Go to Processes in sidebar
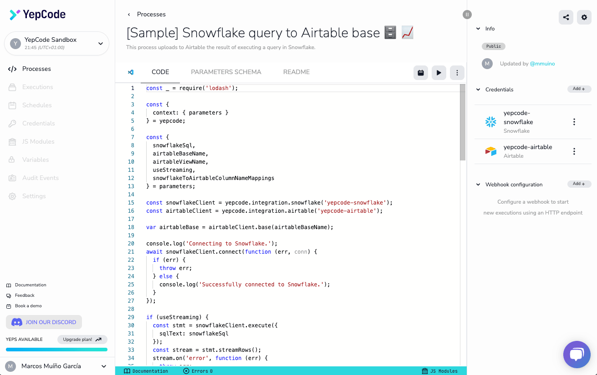 click(x=36, y=69)
